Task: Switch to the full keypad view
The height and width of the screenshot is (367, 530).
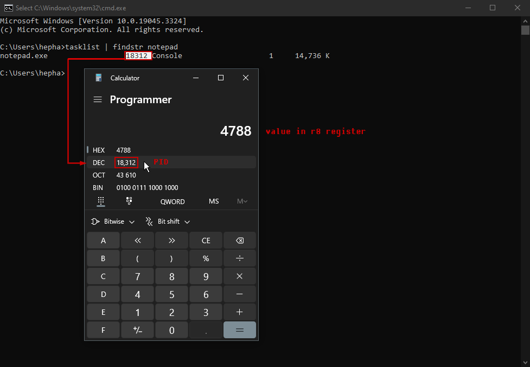Action: click(101, 201)
